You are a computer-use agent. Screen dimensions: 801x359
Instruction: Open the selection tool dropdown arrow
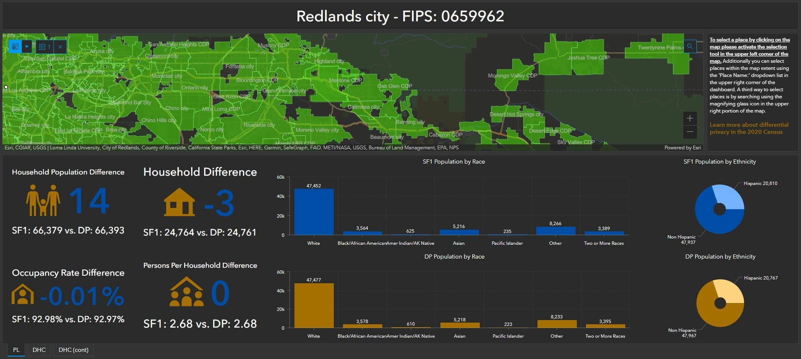coord(27,46)
